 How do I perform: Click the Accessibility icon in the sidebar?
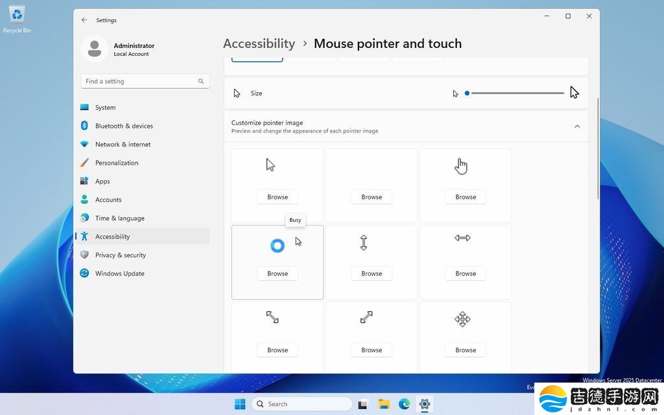85,236
